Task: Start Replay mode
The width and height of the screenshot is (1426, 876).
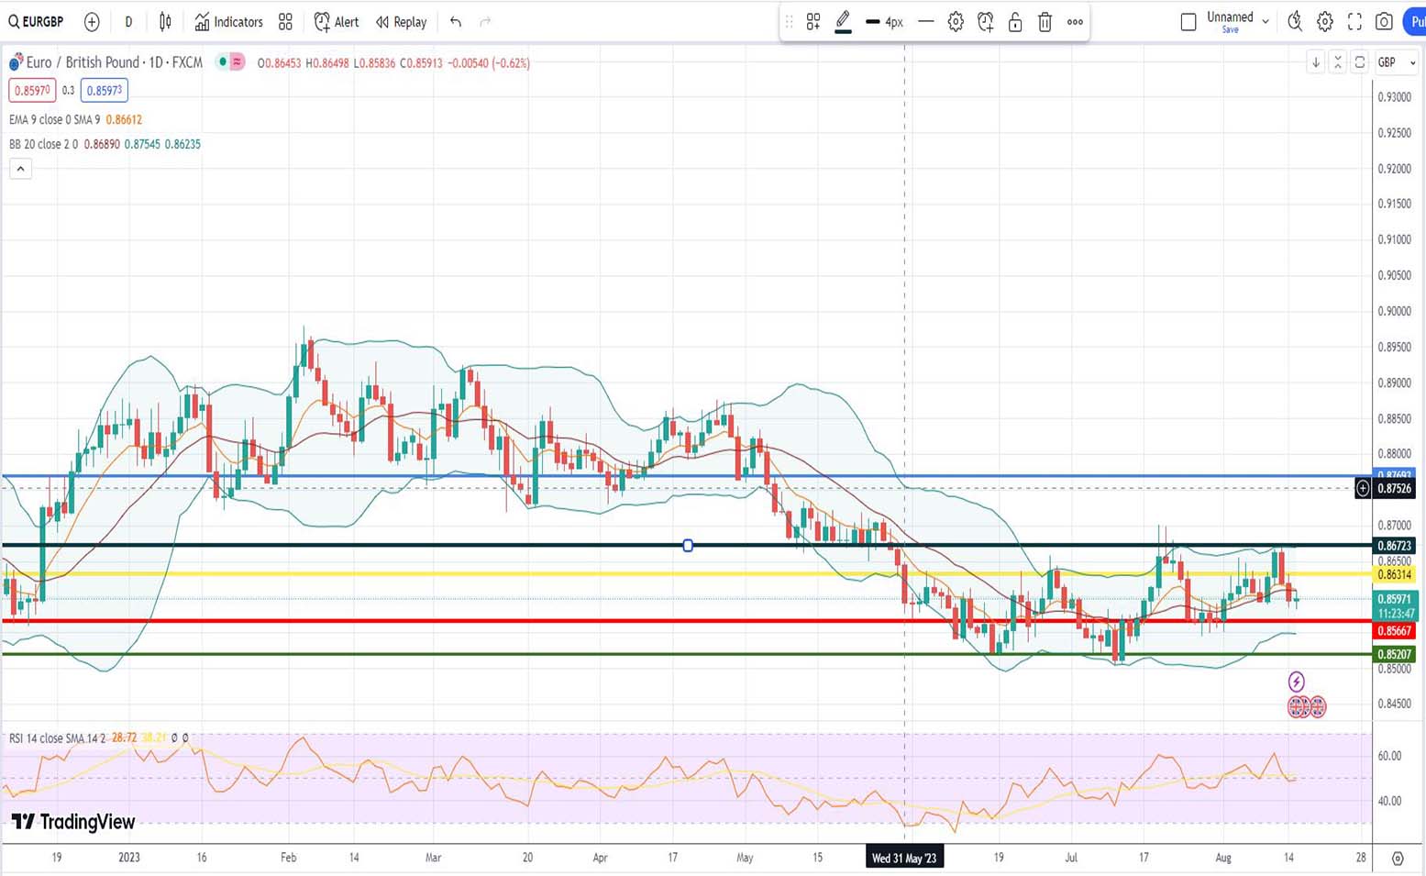Action: tap(402, 22)
